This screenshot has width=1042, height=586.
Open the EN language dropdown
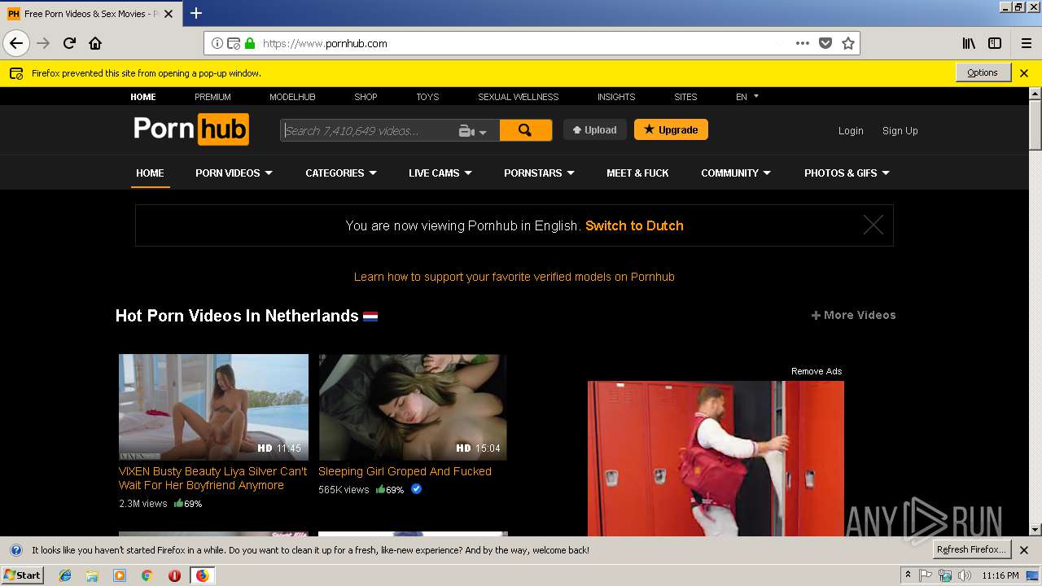pyautogui.click(x=747, y=96)
